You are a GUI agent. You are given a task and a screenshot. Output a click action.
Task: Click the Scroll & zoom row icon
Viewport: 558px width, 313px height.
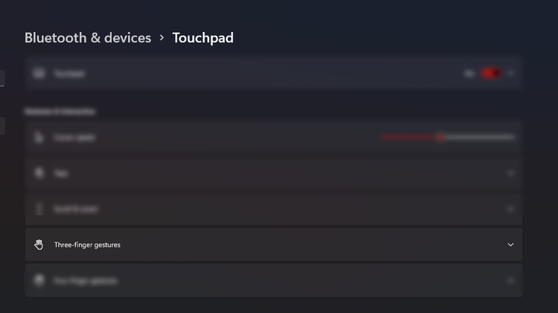(39, 209)
